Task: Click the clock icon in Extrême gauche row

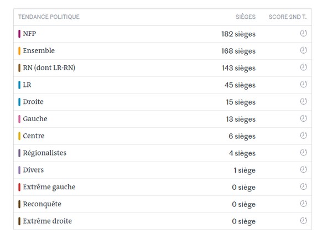Action: [x=304, y=186]
